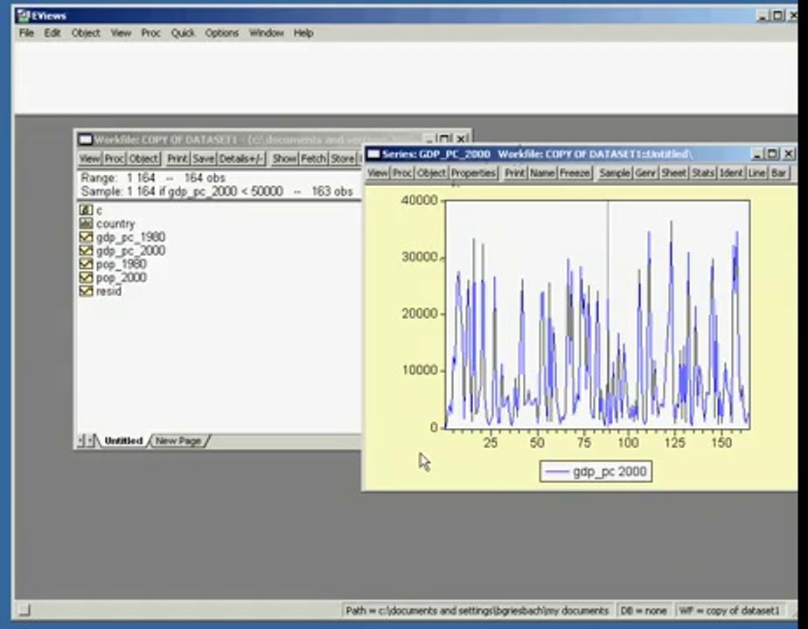Click the workfile page tab scroll arrow

(x=86, y=441)
